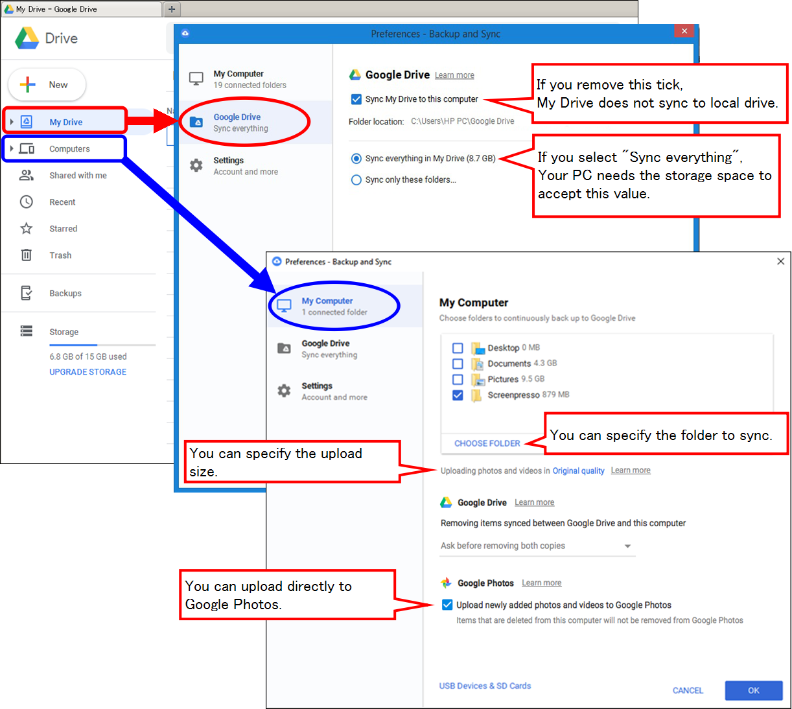Screen dimensions: 792x709
Task: Click Learn more link in back Google Drive heading
Action: click(454, 75)
